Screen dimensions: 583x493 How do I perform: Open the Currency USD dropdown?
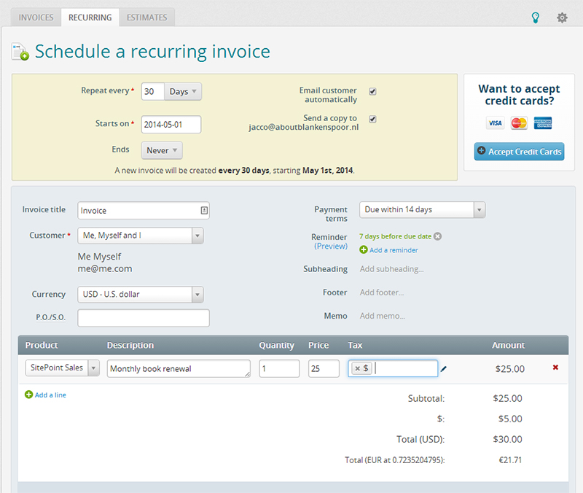click(140, 295)
